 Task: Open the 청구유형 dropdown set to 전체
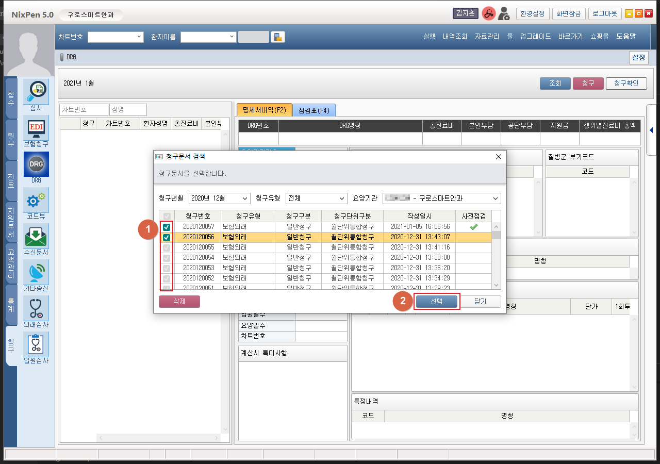(x=317, y=198)
